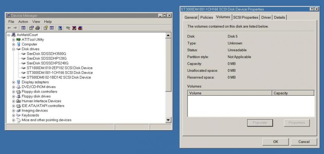Switch to the SCSI Properties tab
Viewport: 324px width, 154px height.
click(246, 17)
